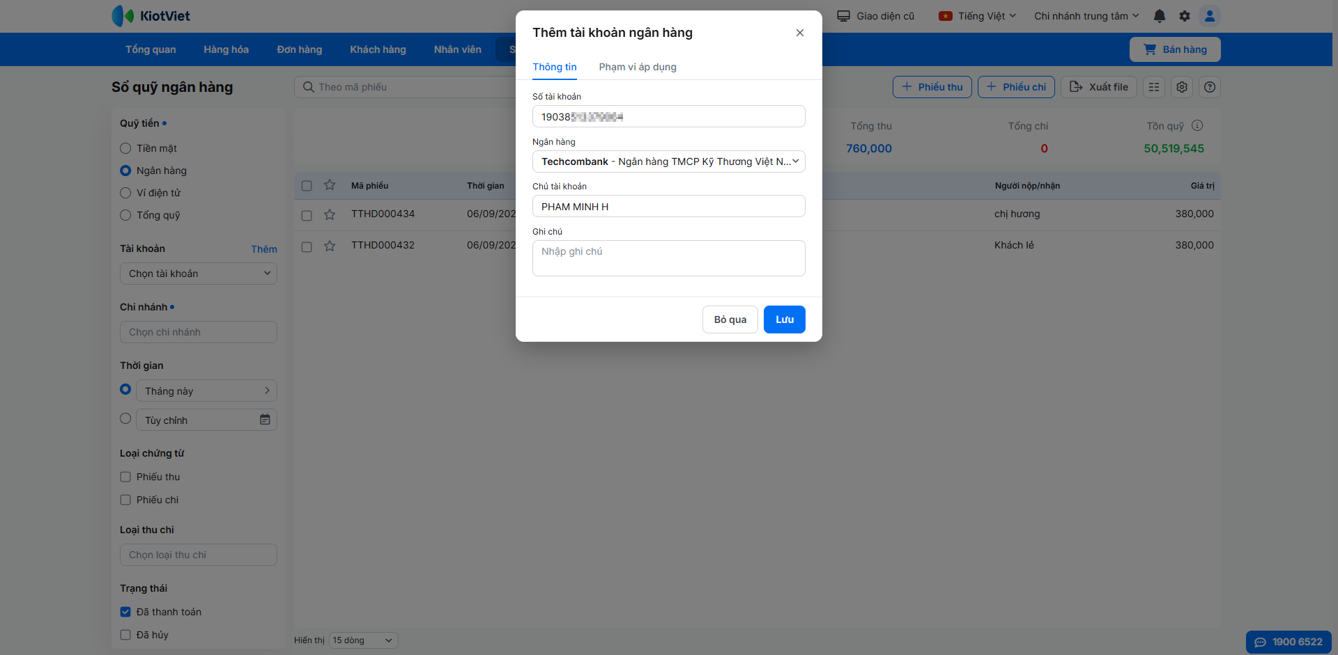Click the Lưu button
This screenshot has width=1338, height=655.
[785, 319]
